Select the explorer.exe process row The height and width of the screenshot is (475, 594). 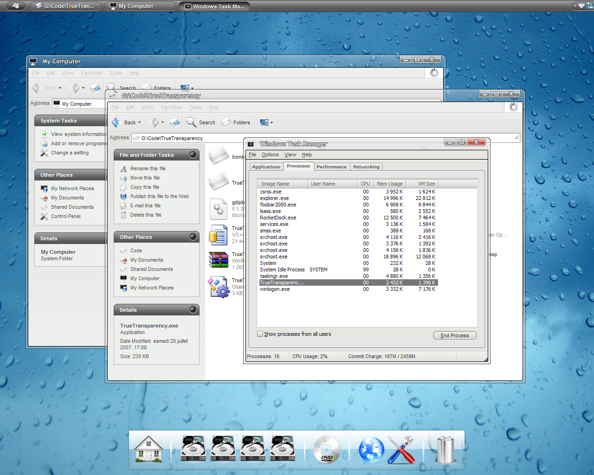[x=274, y=198]
